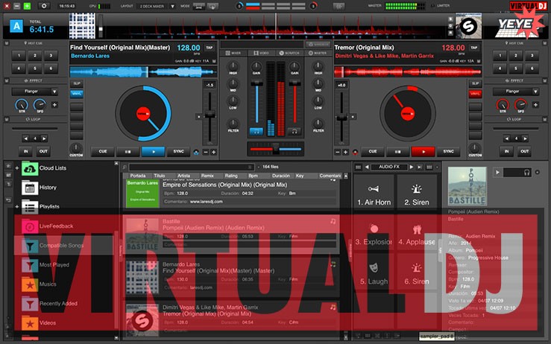551x344 pixels.
Task: Click the right deck red key lock icon
Action: pos(355,153)
